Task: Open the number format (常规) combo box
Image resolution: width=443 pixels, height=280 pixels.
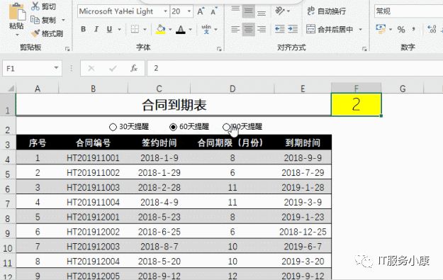Action: pyautogui.click(x=408, y=11)
